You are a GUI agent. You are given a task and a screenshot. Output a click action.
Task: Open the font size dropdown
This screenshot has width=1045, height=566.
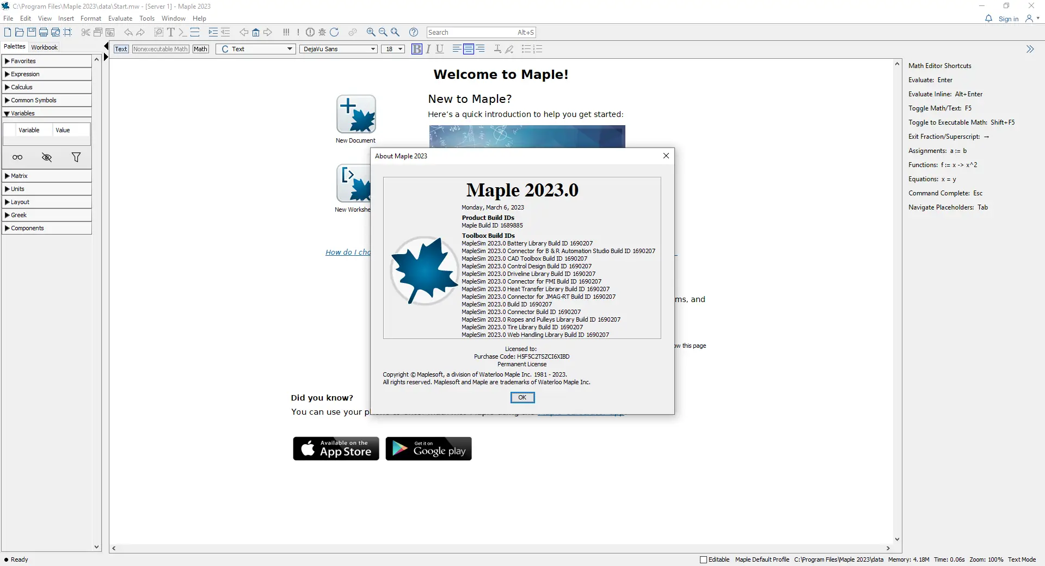[393, 49]
